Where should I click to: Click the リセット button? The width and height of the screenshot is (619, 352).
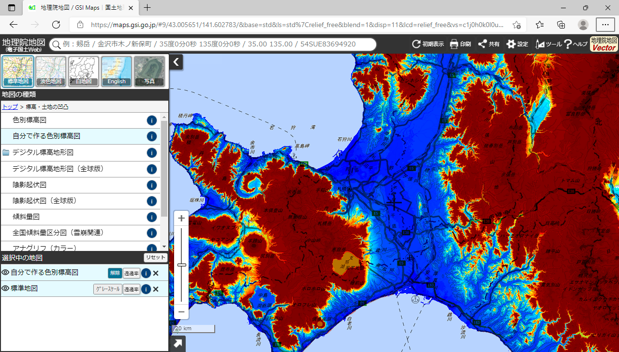tap(155, 257)
